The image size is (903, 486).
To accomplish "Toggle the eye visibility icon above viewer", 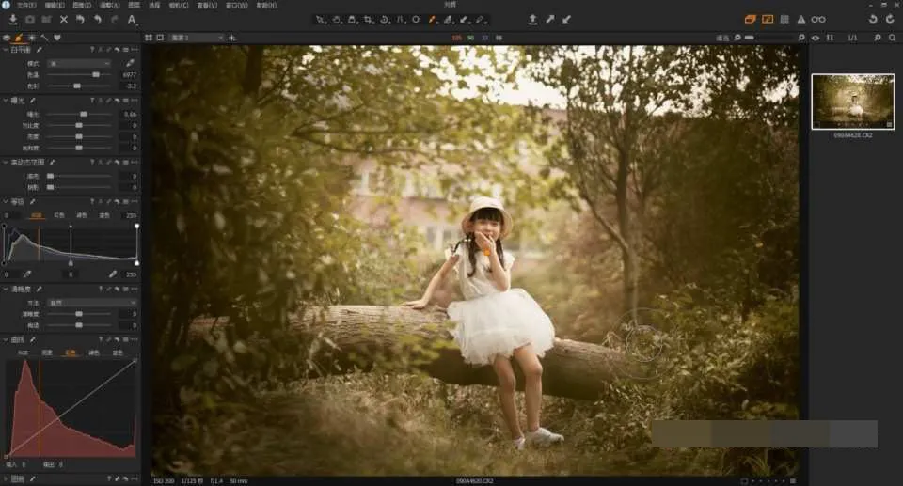I will [816, 38].
